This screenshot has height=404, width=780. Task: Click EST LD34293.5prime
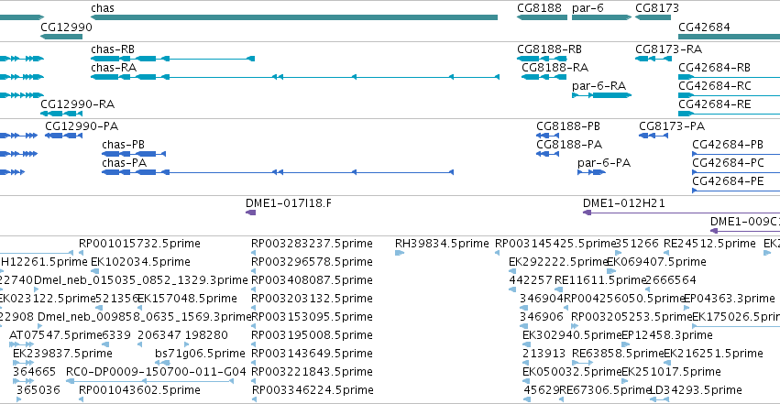click(x=696, y=390)
